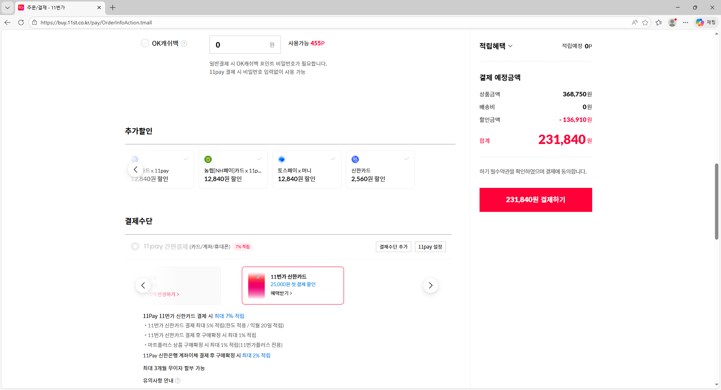Toggle the OK캐쉬백 checkbox
Image resolution: width=721 pixels, height=390 pixels.
pyautogui.click(x=145, y=43)
